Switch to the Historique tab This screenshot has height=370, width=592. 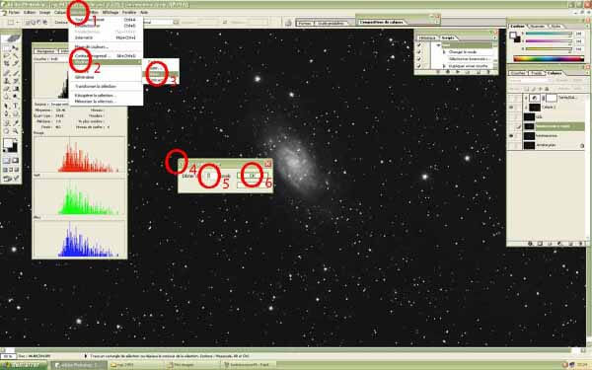(x=427, y=37)
